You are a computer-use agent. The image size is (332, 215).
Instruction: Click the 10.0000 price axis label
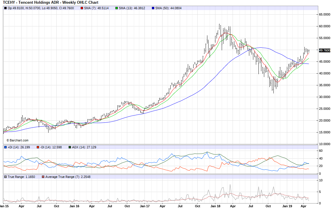click(x=325, y=144)
